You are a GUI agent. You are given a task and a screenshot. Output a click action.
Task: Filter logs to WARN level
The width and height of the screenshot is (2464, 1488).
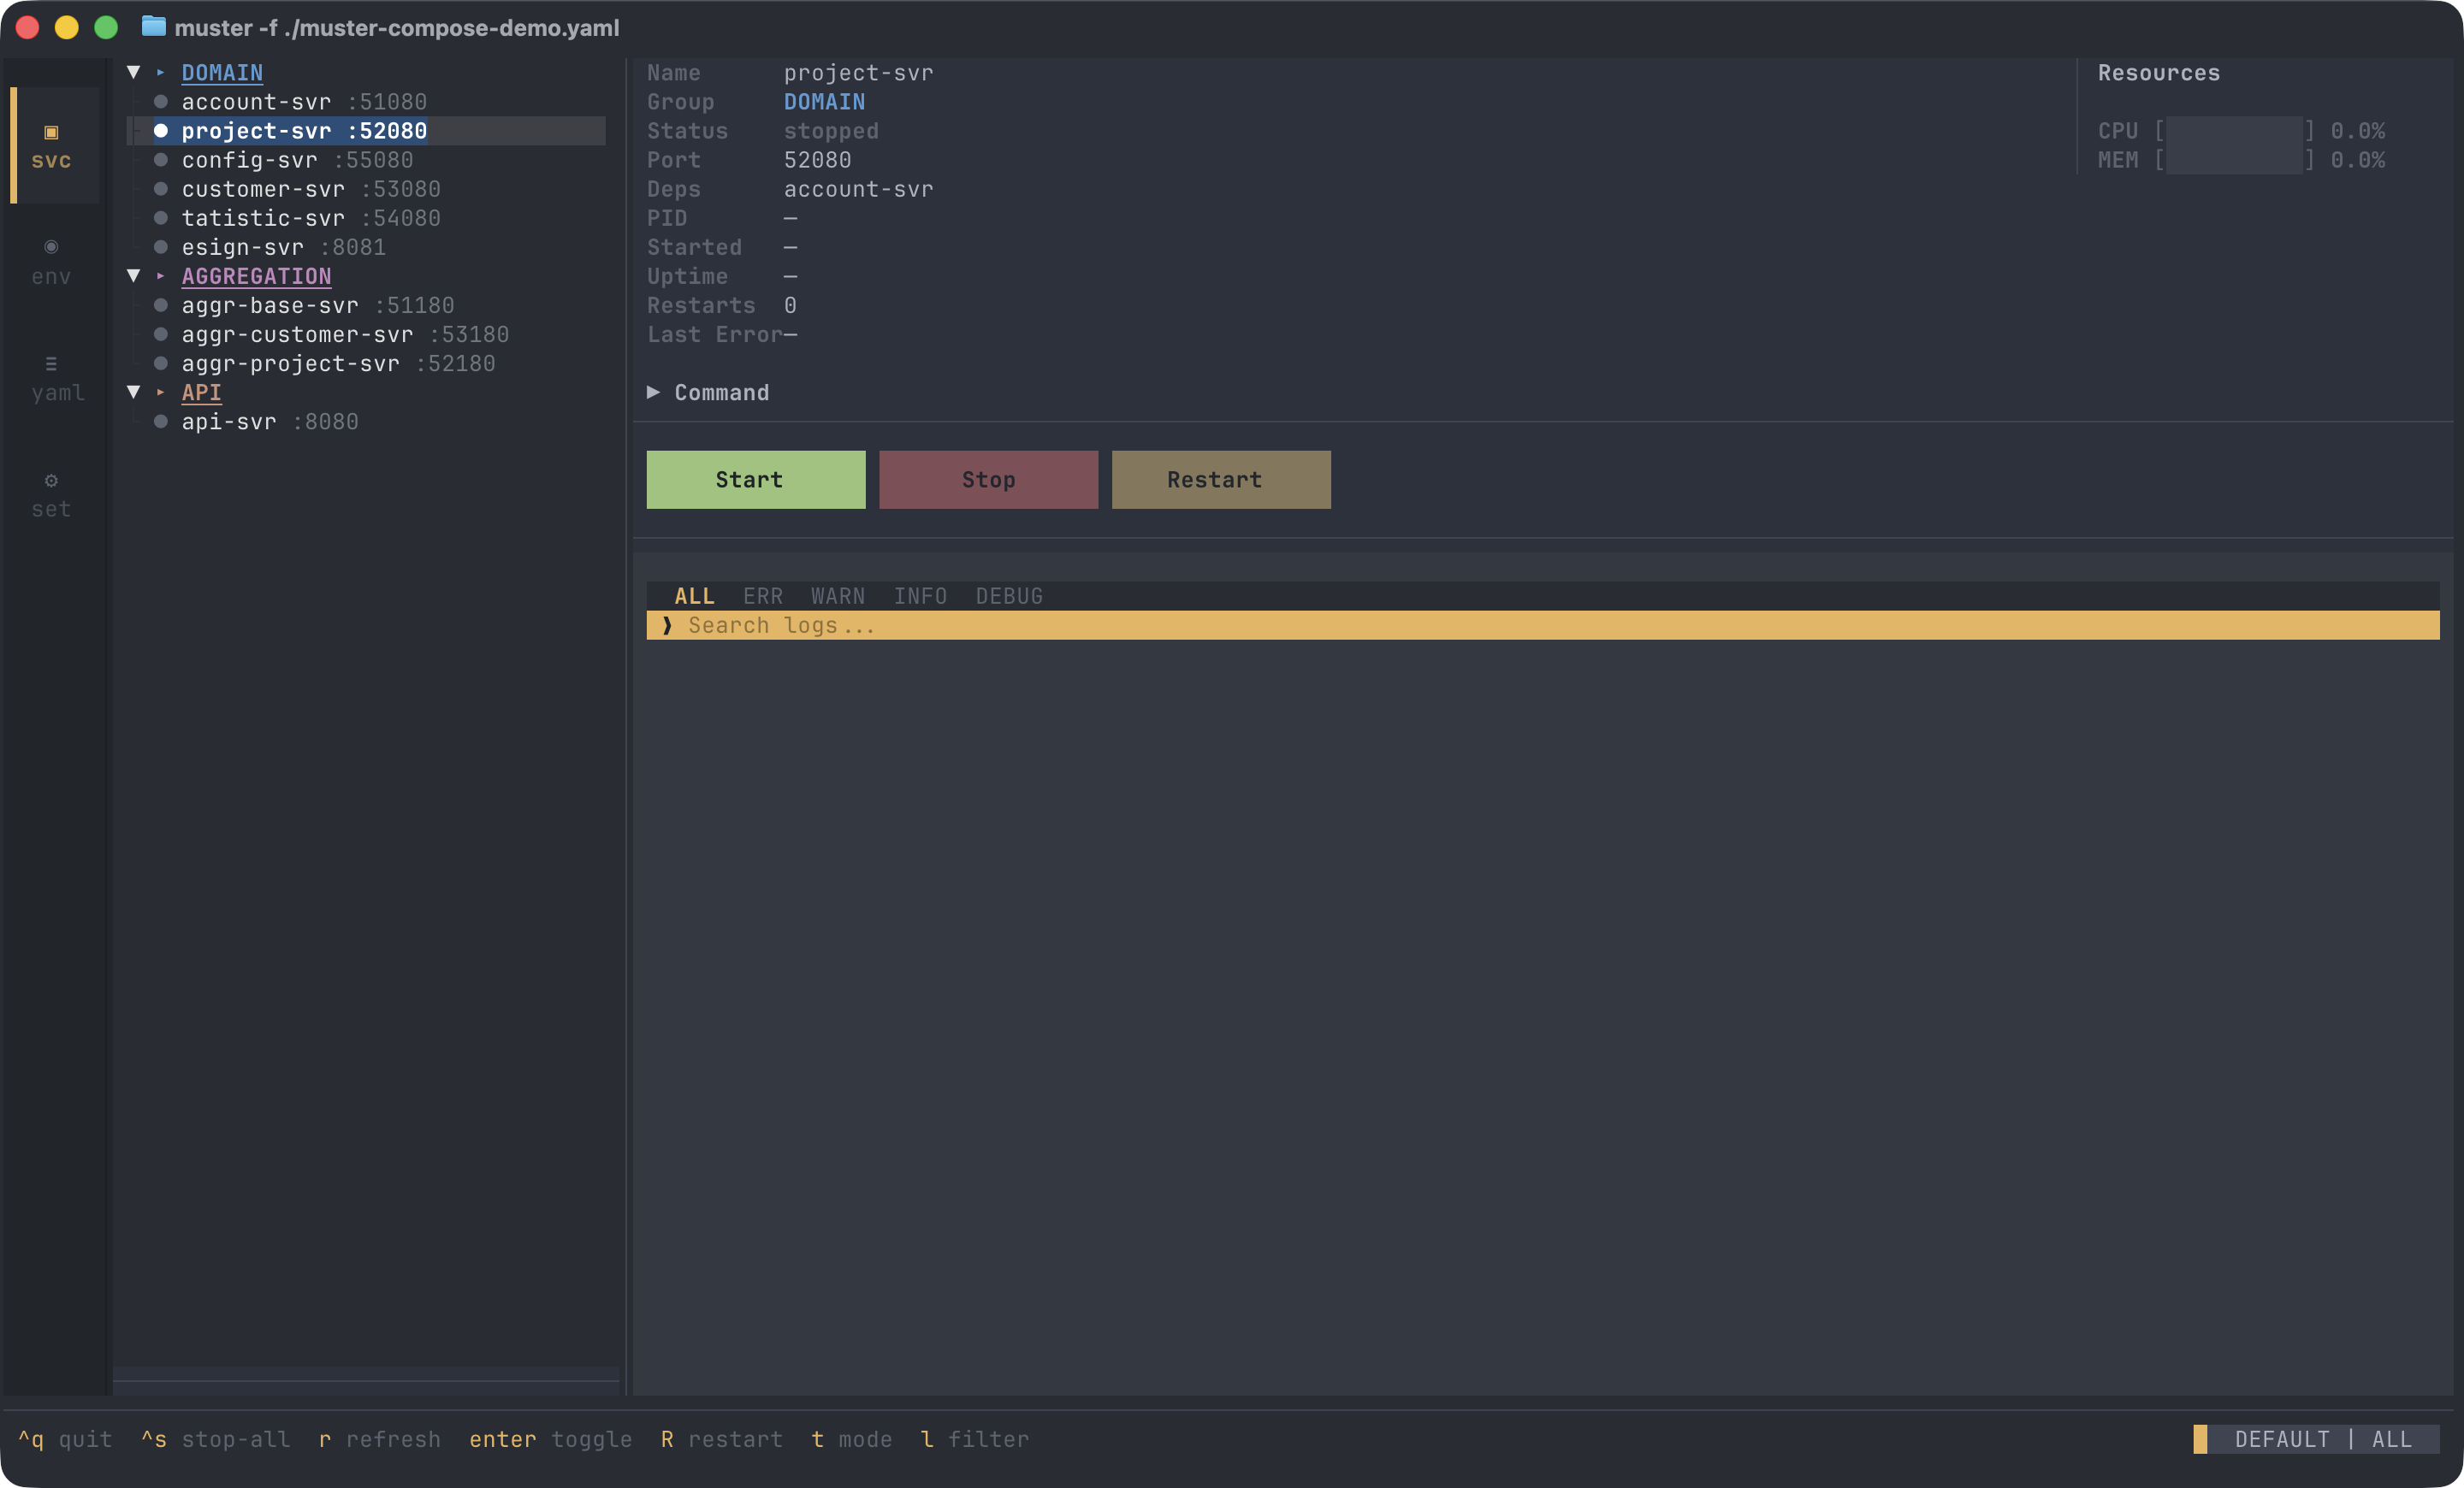click(x=838, y=597)
